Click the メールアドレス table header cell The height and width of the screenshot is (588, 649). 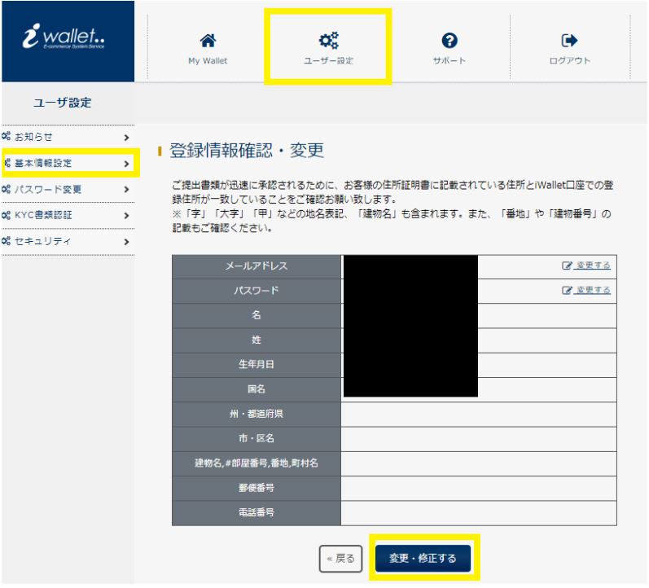click(x=257, y=266)
